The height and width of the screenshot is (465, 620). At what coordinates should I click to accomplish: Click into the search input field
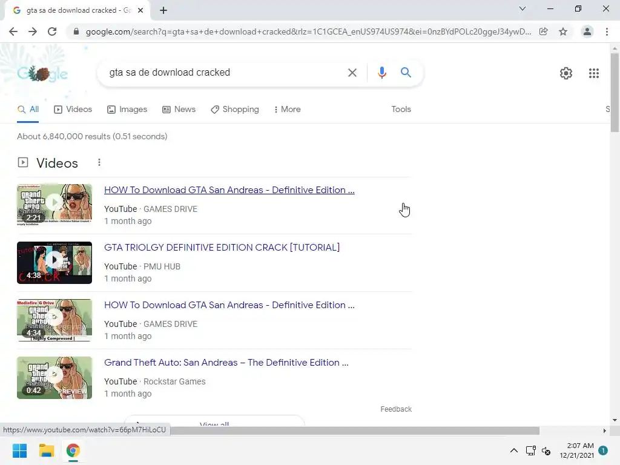click(x=225, y=73)
